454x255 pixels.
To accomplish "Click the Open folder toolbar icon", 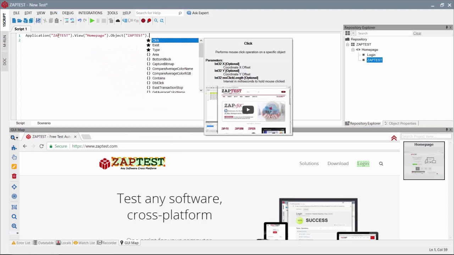I will 20,21.
